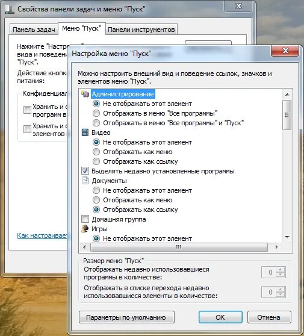Click the Документы page icon
Viewport: 304px width, 336px height.
(x=85, y=181)
